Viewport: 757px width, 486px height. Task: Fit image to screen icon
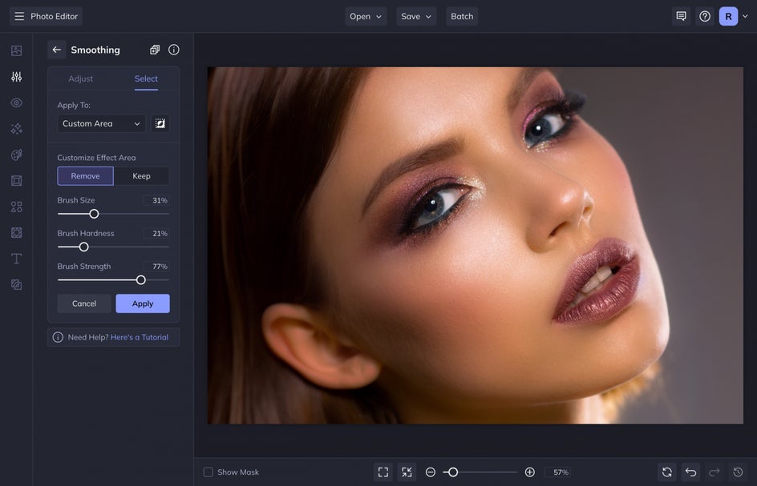tap(383, 472)
